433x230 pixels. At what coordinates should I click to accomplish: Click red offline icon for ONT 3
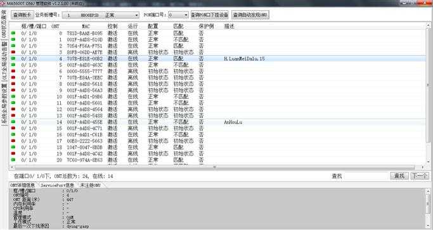(13, 52)
